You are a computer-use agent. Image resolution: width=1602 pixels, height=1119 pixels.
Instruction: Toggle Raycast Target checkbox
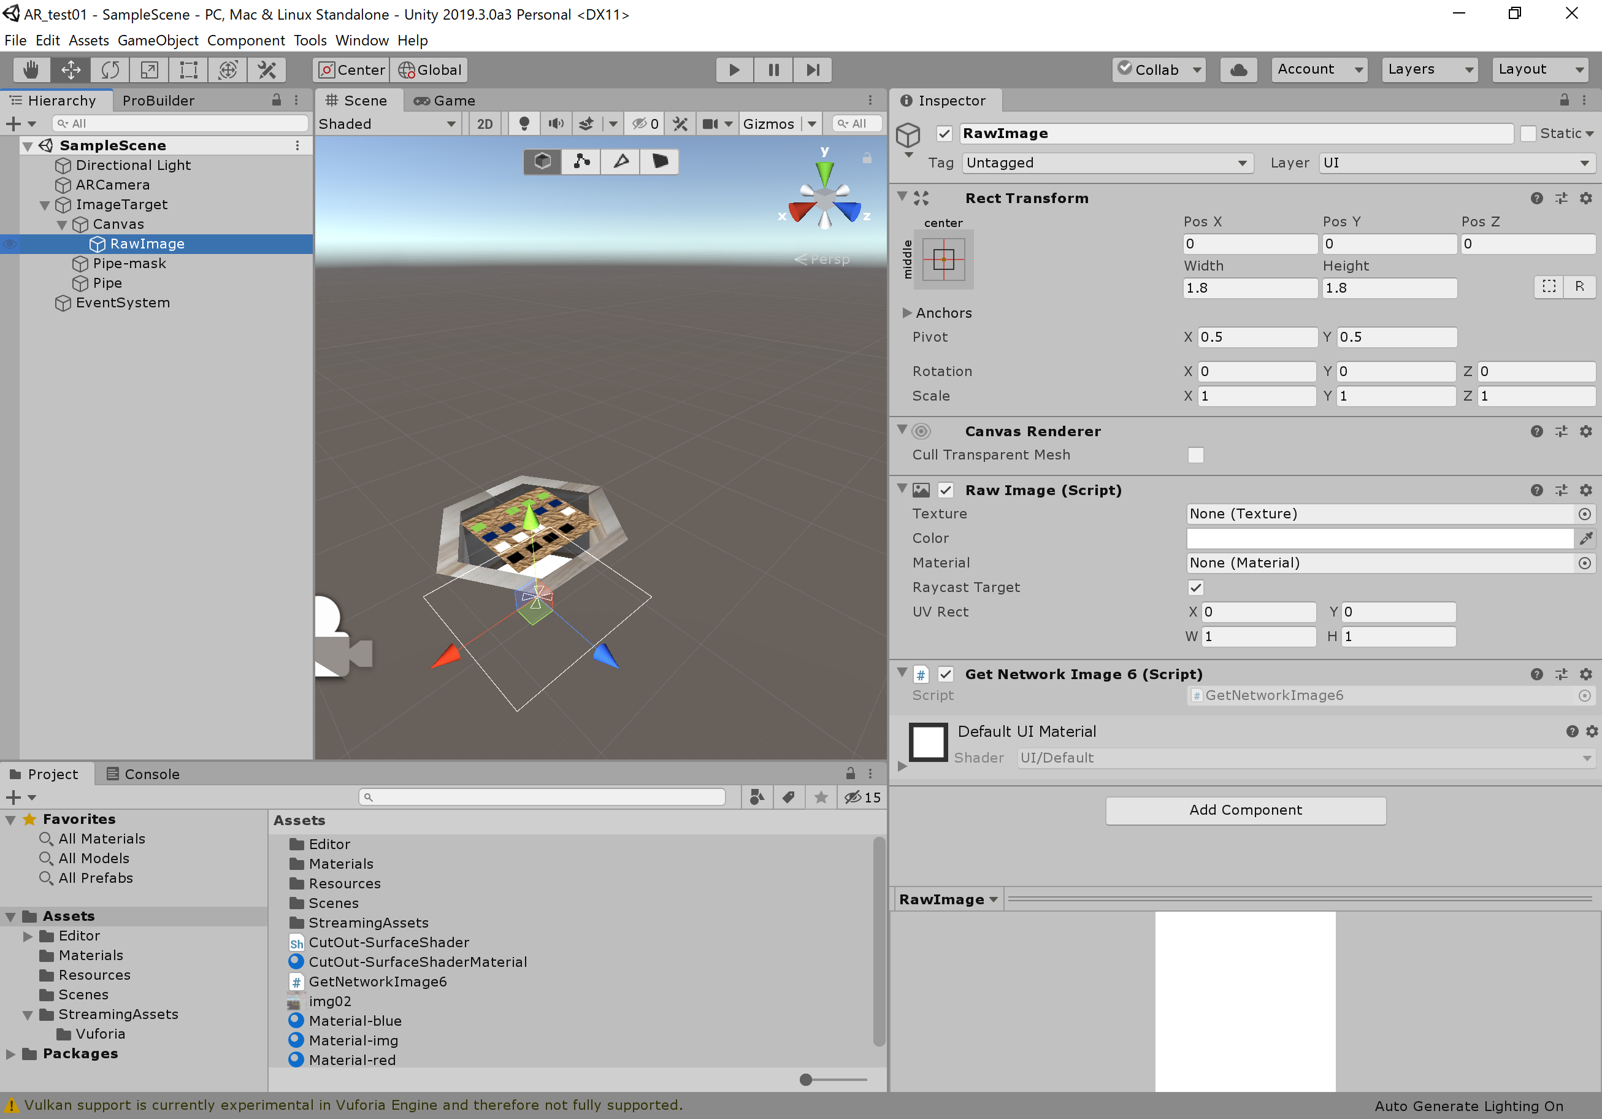(x=1195, y=588)
